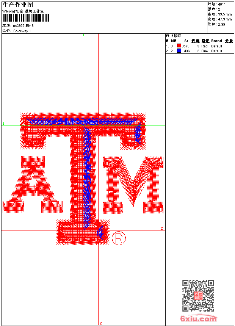Image resolution: width=235 pixels, height=326 pixels.
Task: Click the blue thread color swatch
Action: 179,51
